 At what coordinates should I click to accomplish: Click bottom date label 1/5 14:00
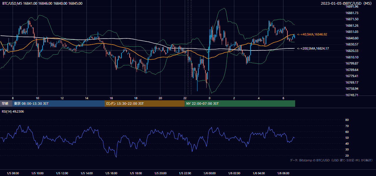coord(87,173)
